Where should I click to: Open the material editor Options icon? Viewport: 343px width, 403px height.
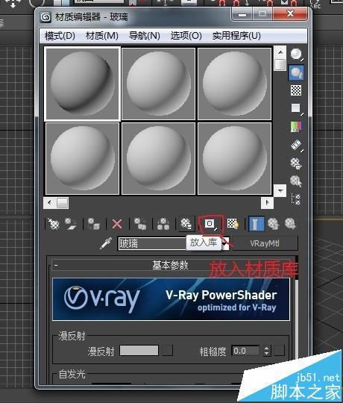tap(296, 163)
